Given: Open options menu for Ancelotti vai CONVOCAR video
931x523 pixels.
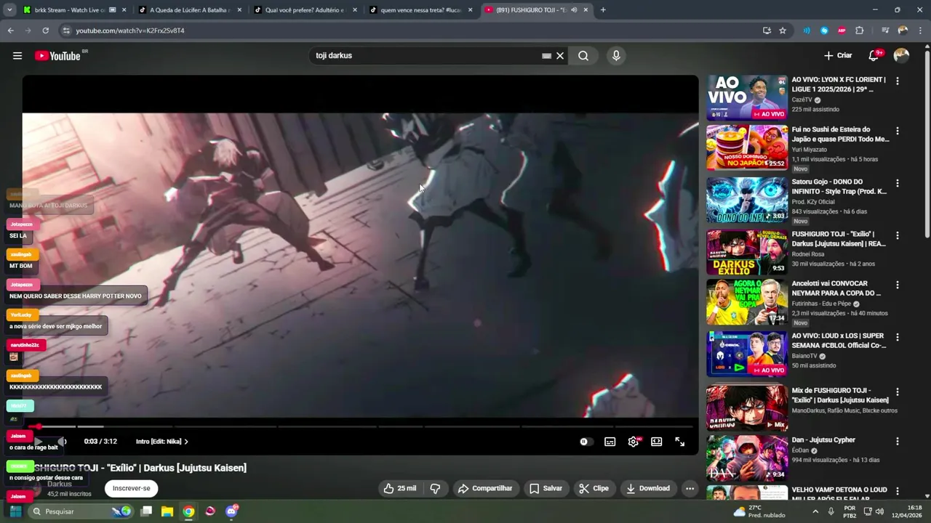Looking at the screenshot, I should click(x=898, y=285).
